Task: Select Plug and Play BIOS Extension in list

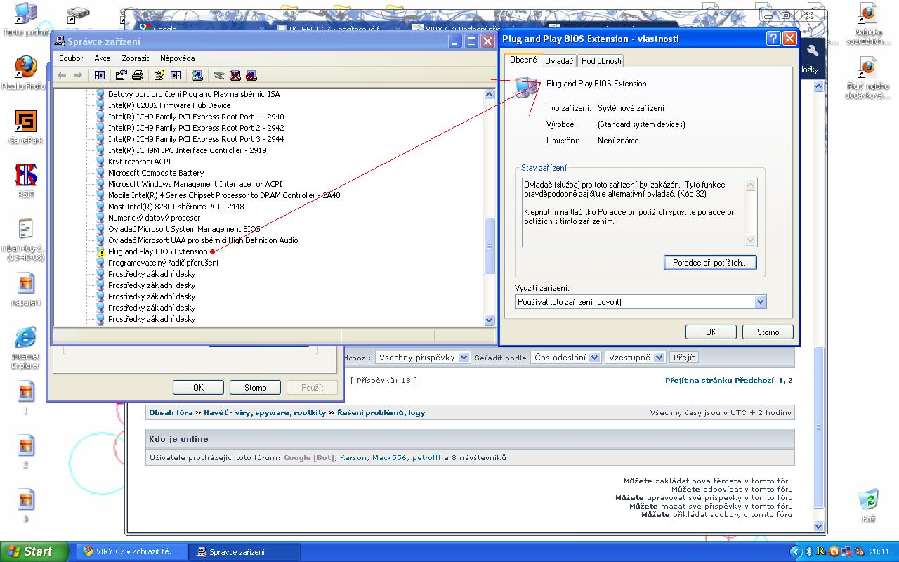Action: 157,251
